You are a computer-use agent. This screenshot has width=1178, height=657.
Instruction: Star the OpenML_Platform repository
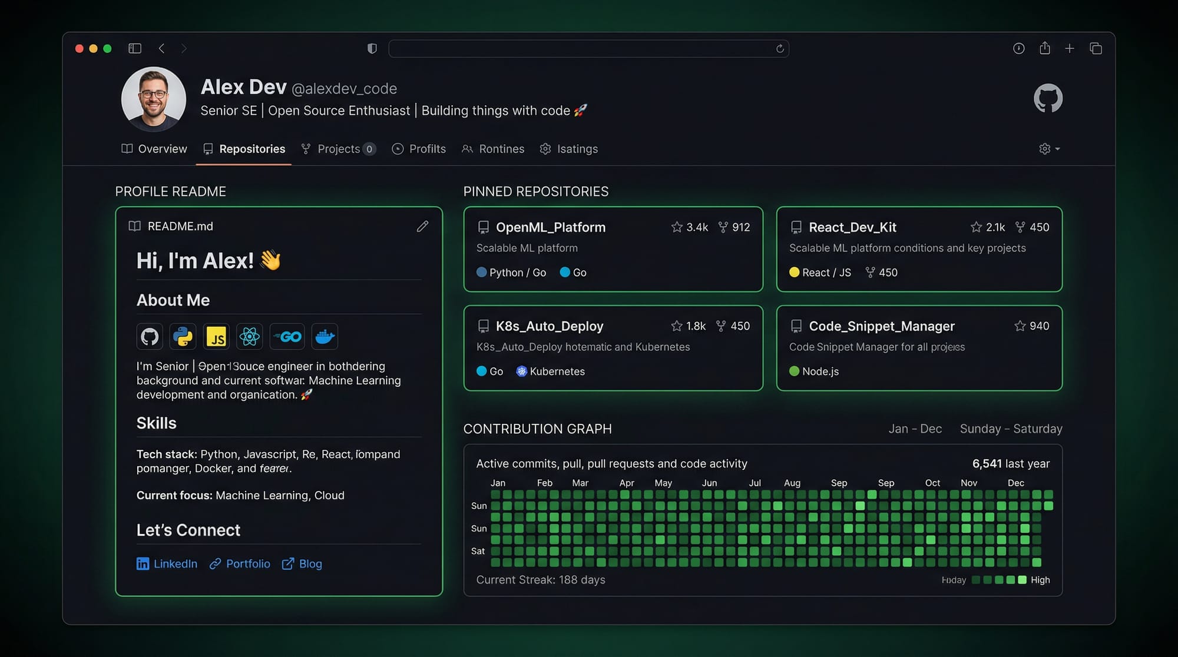[x=677, y=227]
